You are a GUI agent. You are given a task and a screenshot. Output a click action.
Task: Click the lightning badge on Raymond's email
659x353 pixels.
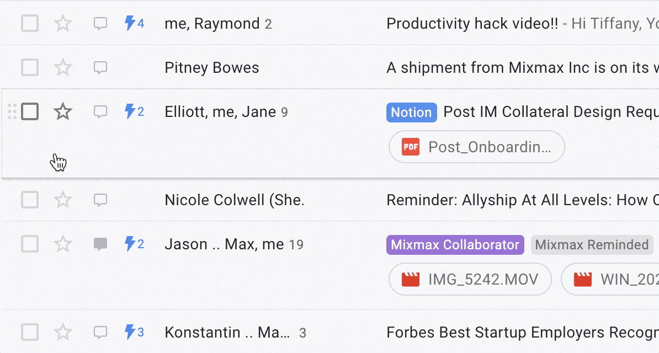tap(134, 23)
